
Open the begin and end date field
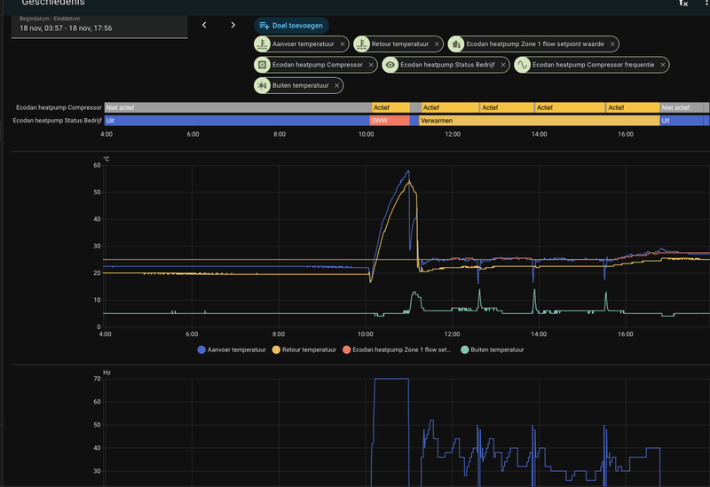coord(99,27)
